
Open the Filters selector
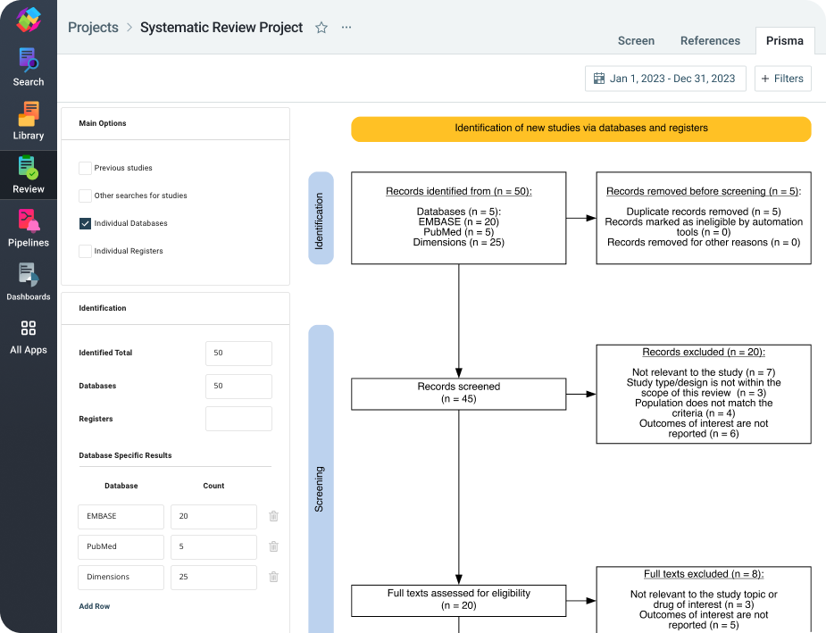pos(782,79)
